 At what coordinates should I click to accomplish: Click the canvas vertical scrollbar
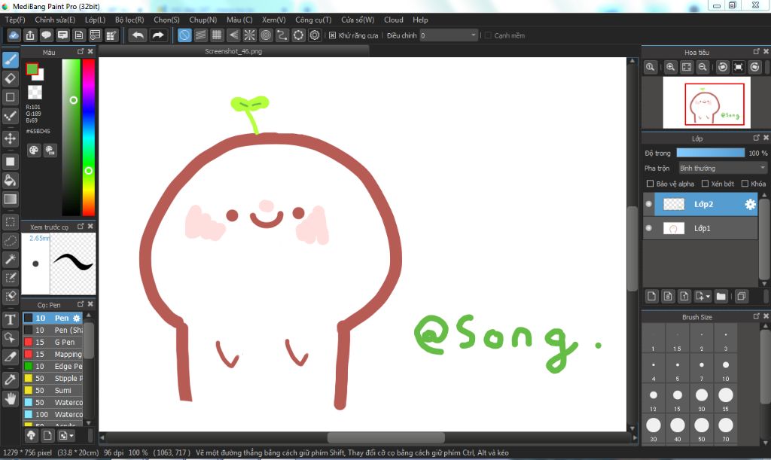coord(632,248)
